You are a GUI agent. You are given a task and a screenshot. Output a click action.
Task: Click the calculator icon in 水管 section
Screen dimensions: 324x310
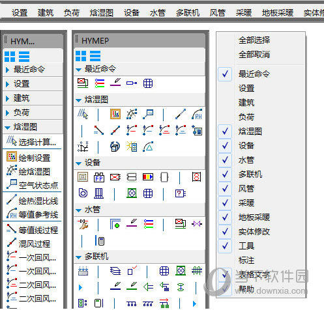click(x=100, y=240)
